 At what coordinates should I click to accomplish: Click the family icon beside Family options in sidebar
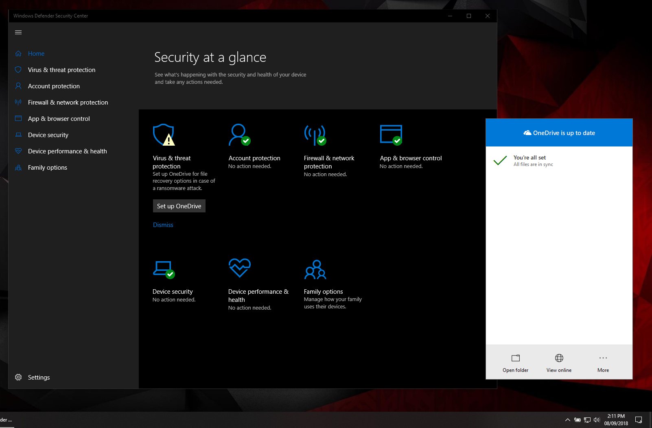(x=18, y=168)
